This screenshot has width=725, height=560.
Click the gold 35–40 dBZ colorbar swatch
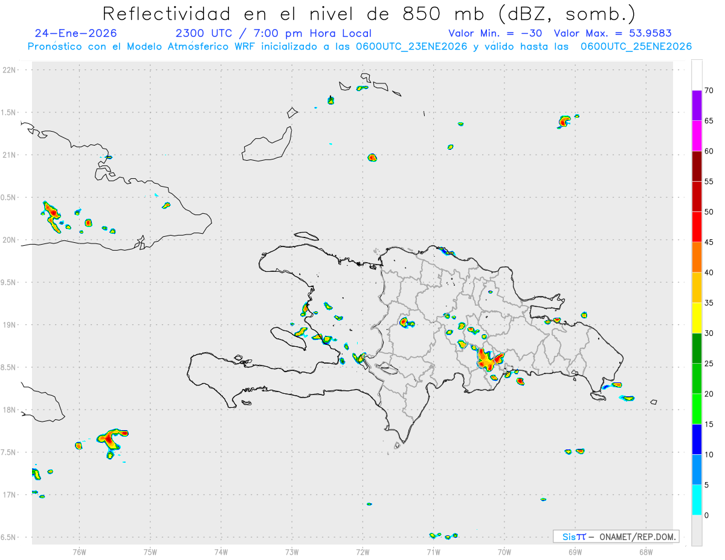coord(697,288)
